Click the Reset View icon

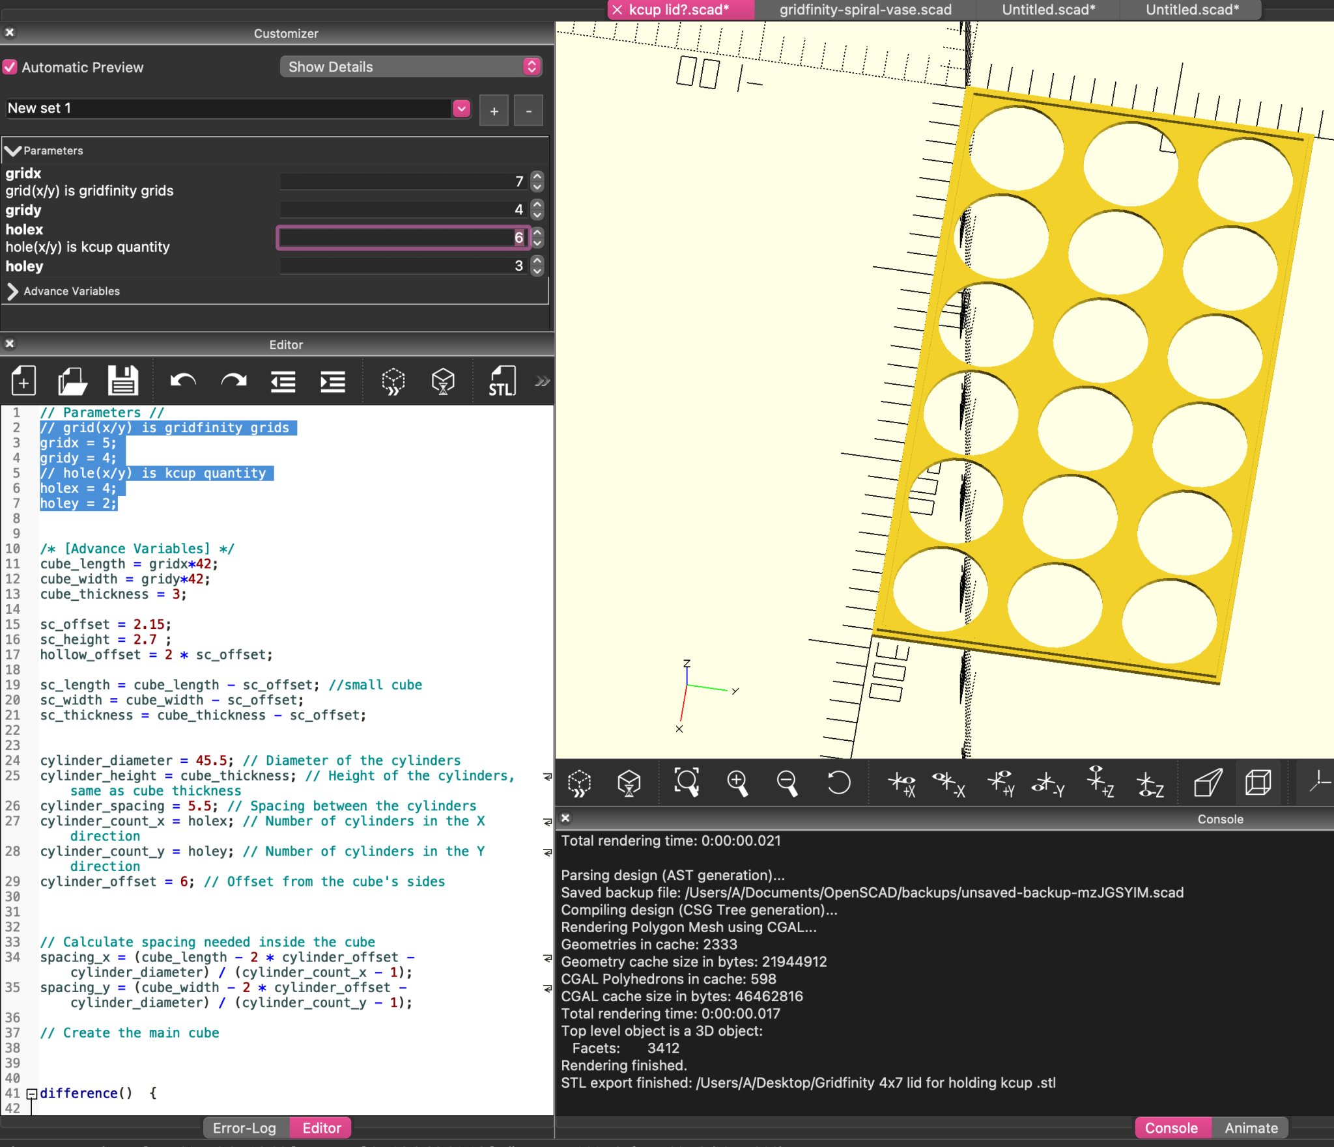pyautogui.click(x=838, y=782)
